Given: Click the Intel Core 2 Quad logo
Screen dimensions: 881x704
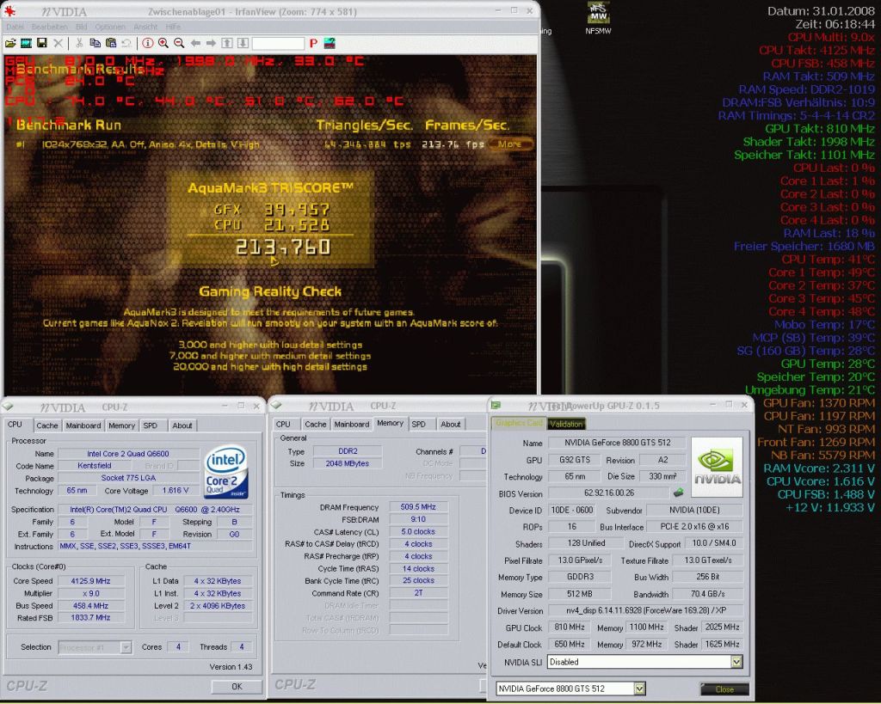Looking at the screenshot, I should [x=226, y=472].
